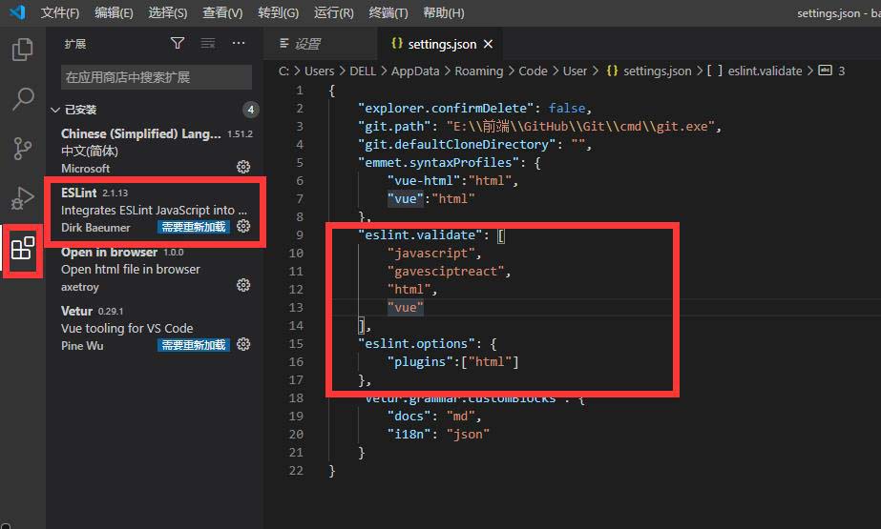Image resolution: width=881 pixels, height=529 pixels.
Task: Open the 帮助(H) menu
Action: pyautogui.click(x=443, y=12)
